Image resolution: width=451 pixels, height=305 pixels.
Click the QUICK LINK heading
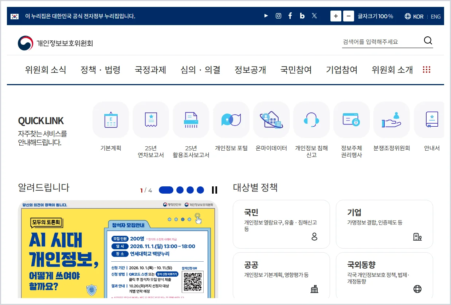tap(41, 121)
